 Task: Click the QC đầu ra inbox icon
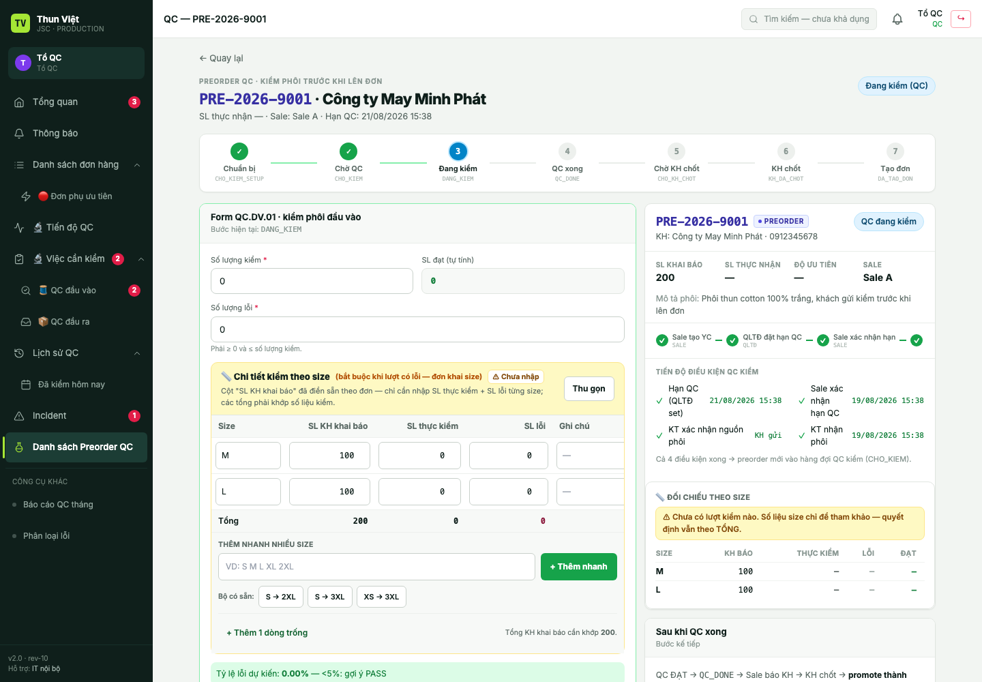pyautogui.click(x=26, y=322)
